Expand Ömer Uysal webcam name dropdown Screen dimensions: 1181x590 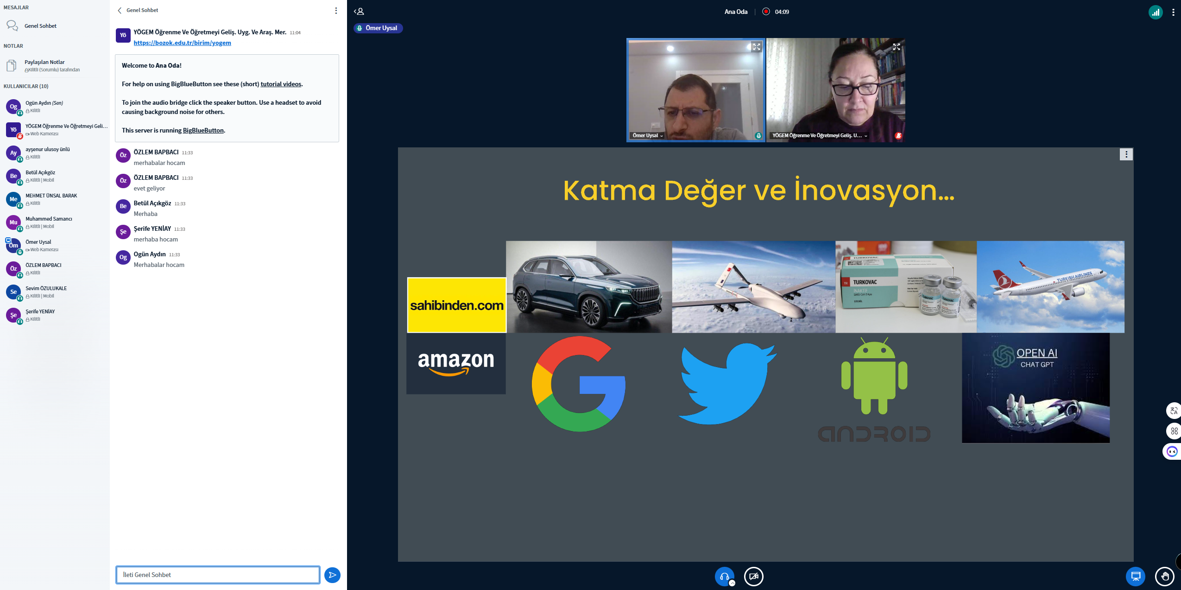coord(648,135)
